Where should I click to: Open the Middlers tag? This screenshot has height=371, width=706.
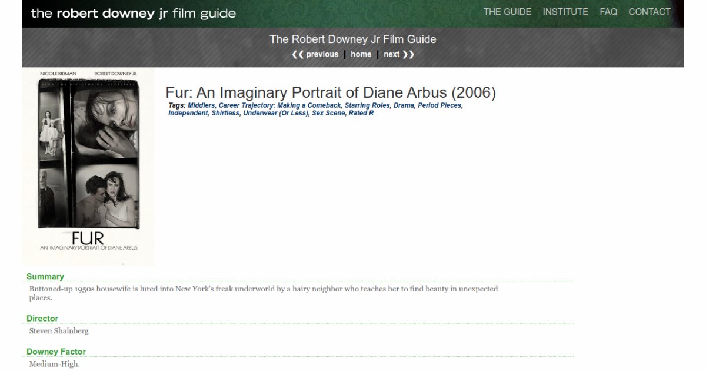point(201,105)
